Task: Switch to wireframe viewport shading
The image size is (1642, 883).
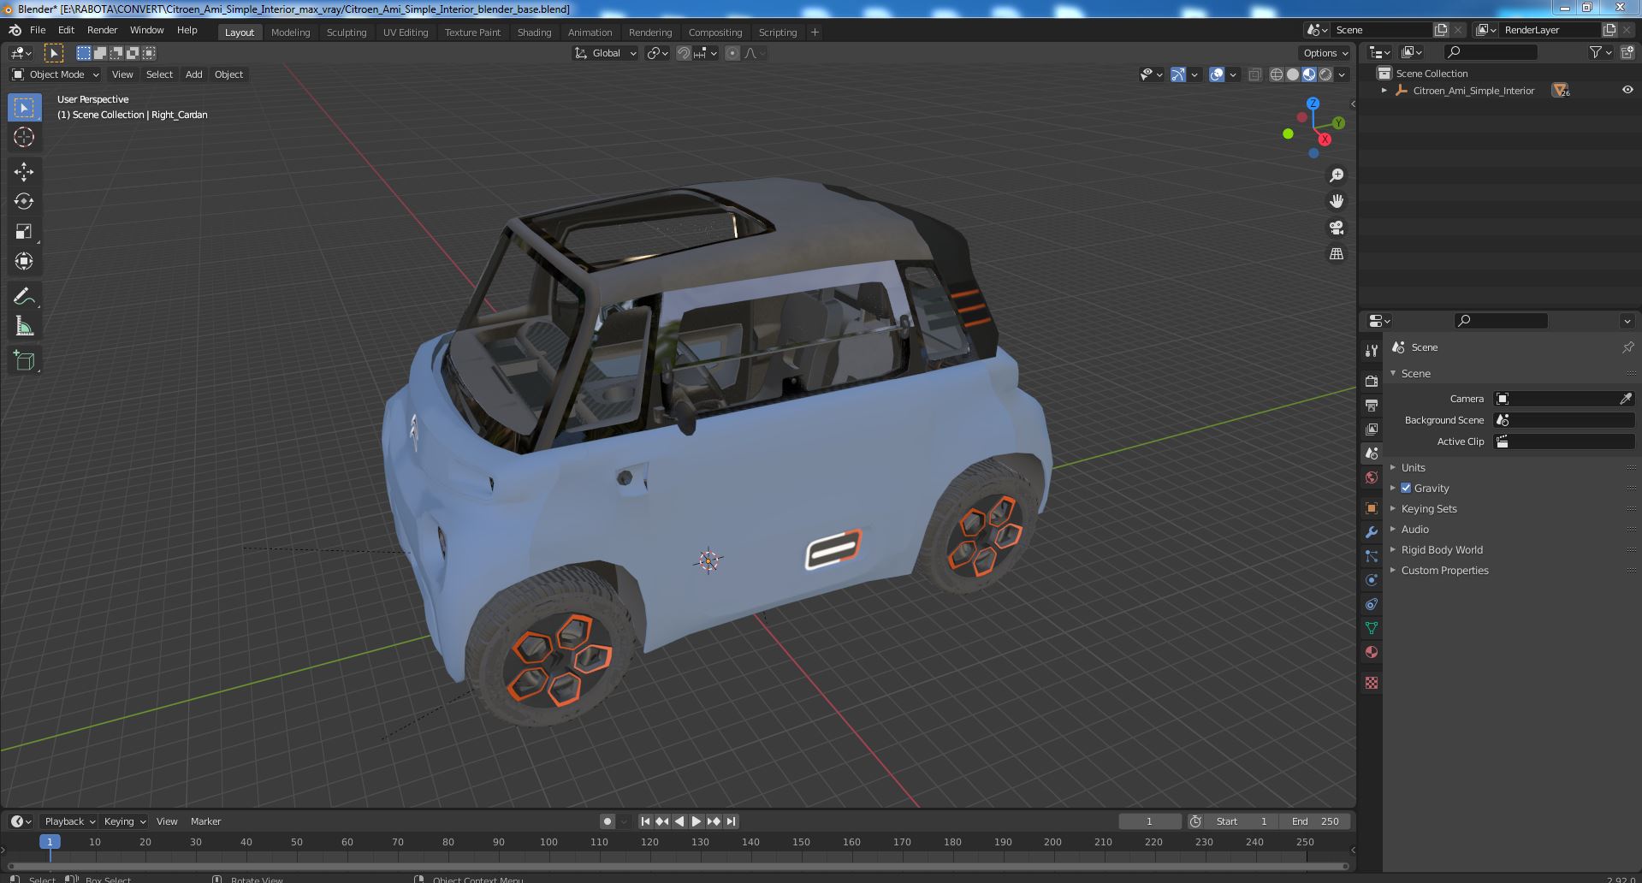Action: point(1277,74)
